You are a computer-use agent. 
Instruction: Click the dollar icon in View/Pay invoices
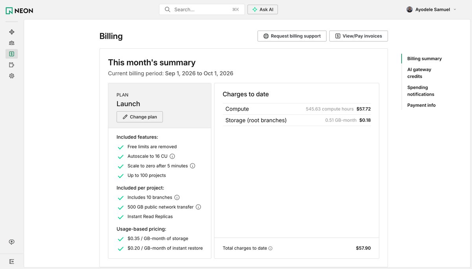pyautogui.click(x=337, y=36)
